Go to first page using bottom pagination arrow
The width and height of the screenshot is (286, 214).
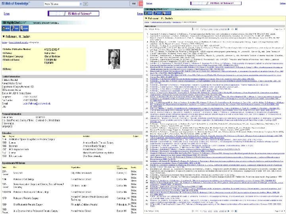[193, 211]
